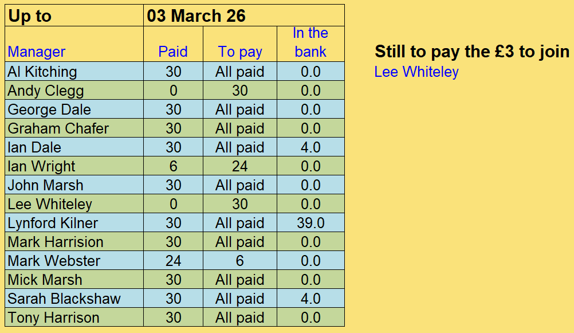Click Ian Wright's Paid amount 6
This screenshot has width=574, height=333.
(173, 166)
